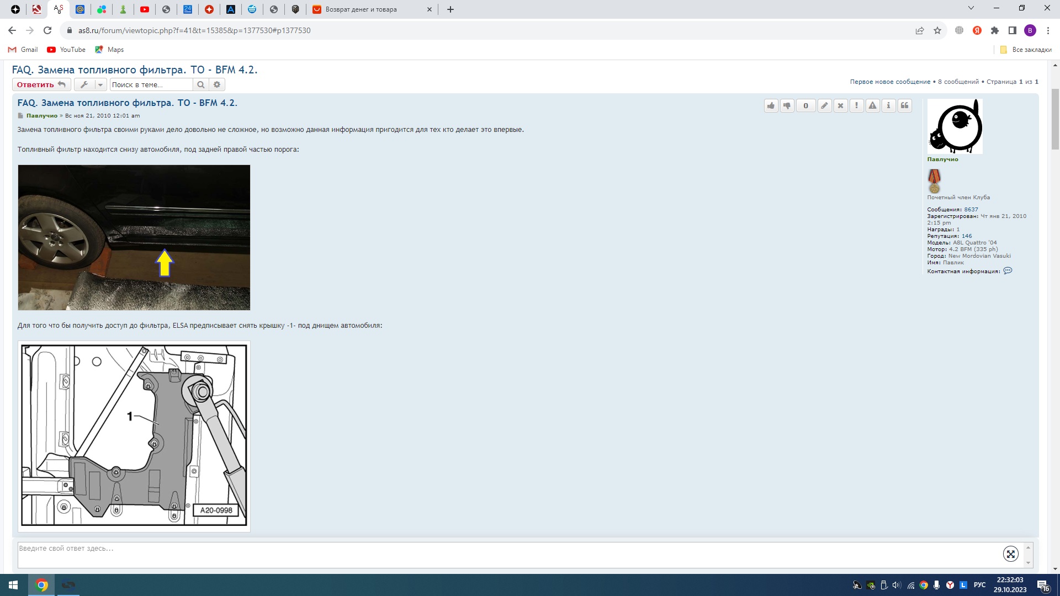Edit the post with pencil icon
The height and width of the screenshot is (596, 1060).
tap(824, 106)
